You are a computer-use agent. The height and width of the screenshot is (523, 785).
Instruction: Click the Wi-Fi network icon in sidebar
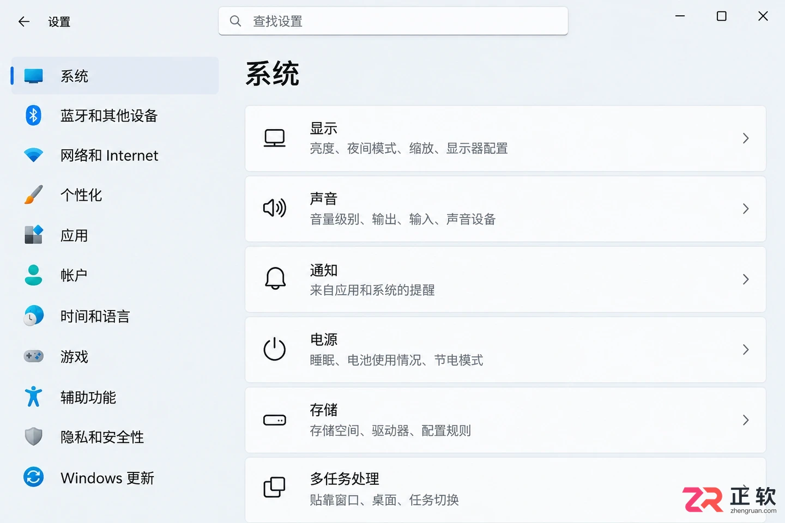point(34,155)
